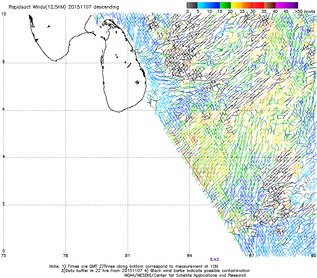This screenshot has height=278, width=317.
Task: Click the 'Rapidscat Winds(12.5KM)' title text
Action: [x=37, y=7]
